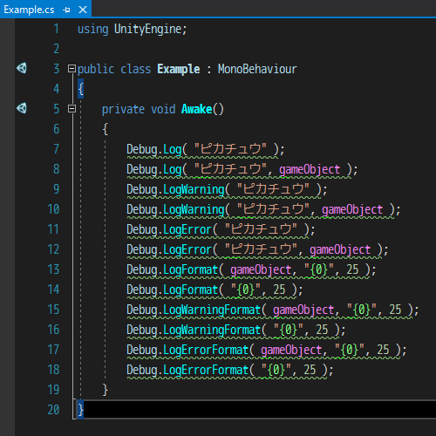436x436 pixels.
Task: Click the Unity icon beside line 5
Action: (x=22, y=108)
